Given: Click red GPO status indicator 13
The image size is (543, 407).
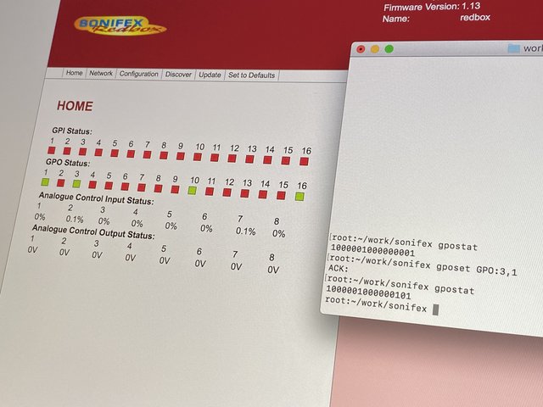Looking at the screenshot, I should point(245,193).
